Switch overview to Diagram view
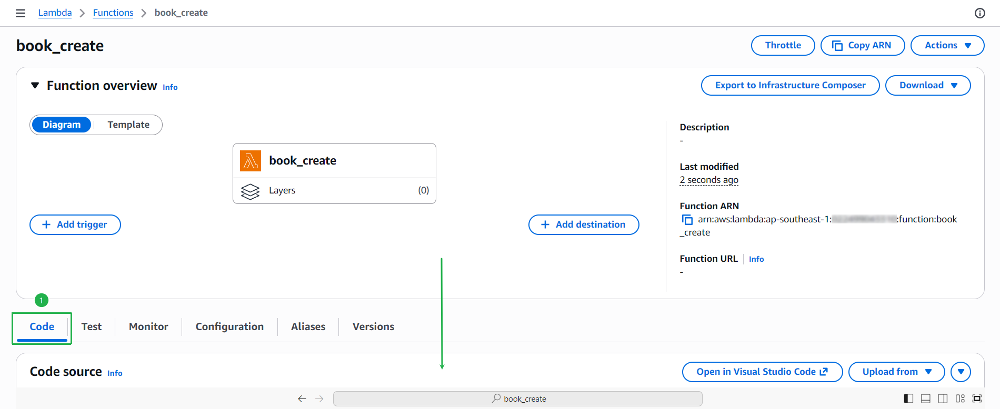The height and width of the screenshot is (409, 1000). 62,125
